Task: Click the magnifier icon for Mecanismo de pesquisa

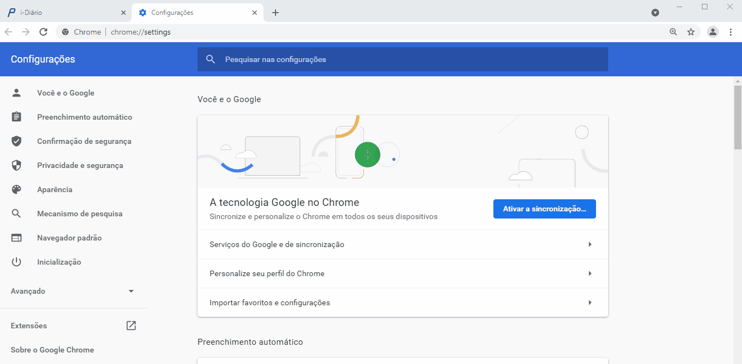Action: pyautogui.click(x=16, y=214)
